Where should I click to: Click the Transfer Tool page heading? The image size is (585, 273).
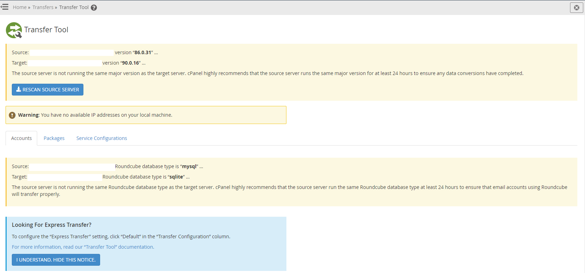(x=46, y=30)
